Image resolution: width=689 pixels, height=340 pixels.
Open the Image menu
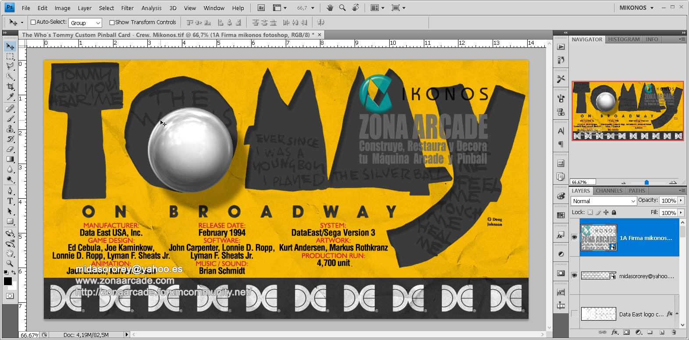pyautogui.click(x=62, y=8)
